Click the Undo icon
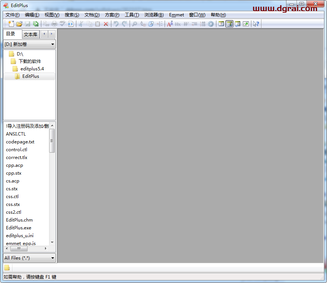327x283 pixels. (116, 24)
